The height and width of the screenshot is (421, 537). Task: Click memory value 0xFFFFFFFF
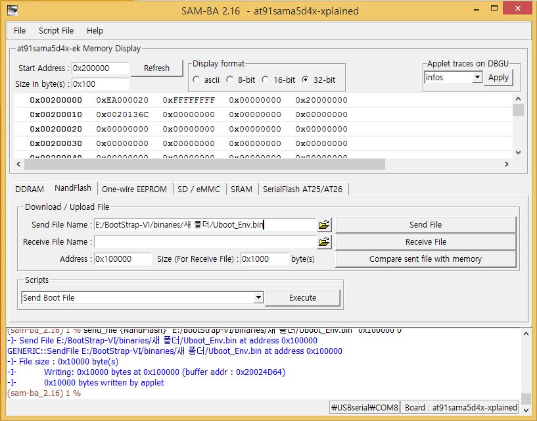[x=189, y=100]
